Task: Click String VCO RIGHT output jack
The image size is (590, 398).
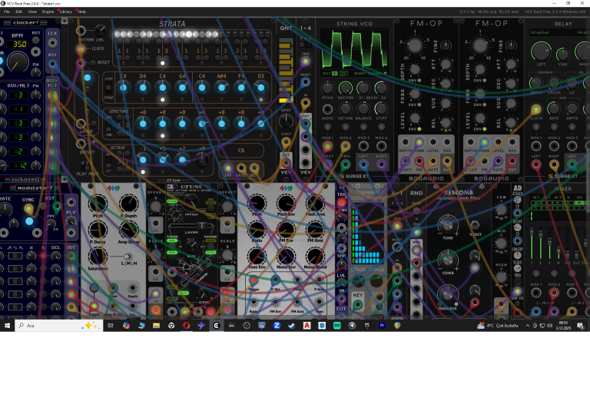Action: click(x=381, y=164)
